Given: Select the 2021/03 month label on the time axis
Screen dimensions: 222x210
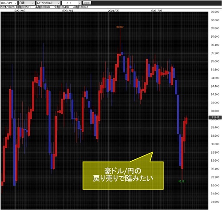Looking at the screenshot, I should click(20, 11).
